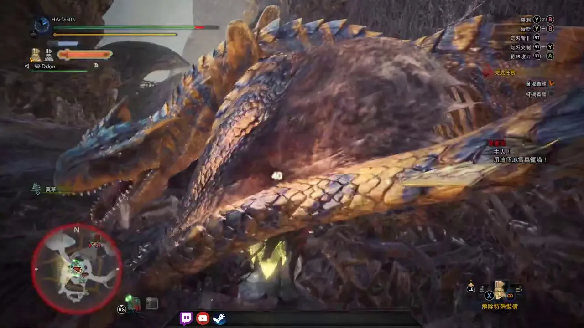Click the RT icon in the 氣刃突刺 row
Screen dimensions: 584x328
(537, 47)
